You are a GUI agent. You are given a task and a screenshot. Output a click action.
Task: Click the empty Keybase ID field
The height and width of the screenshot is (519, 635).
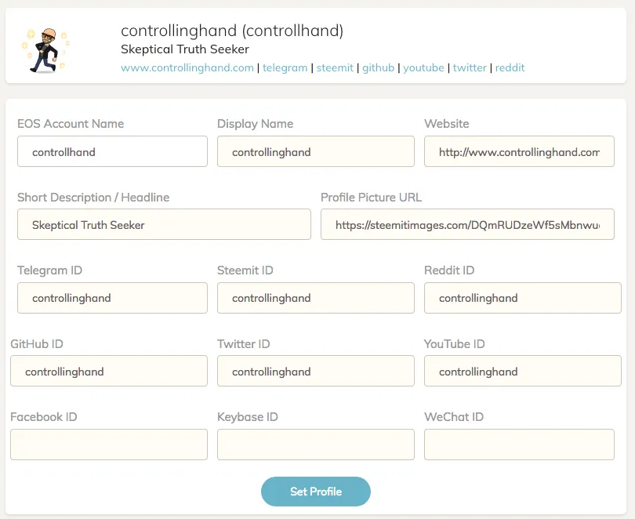coord(316,445)
